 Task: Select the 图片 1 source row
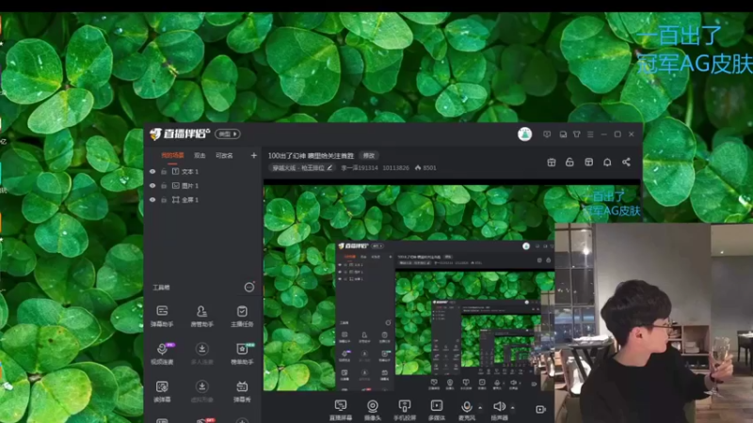(x=203, y=185)
